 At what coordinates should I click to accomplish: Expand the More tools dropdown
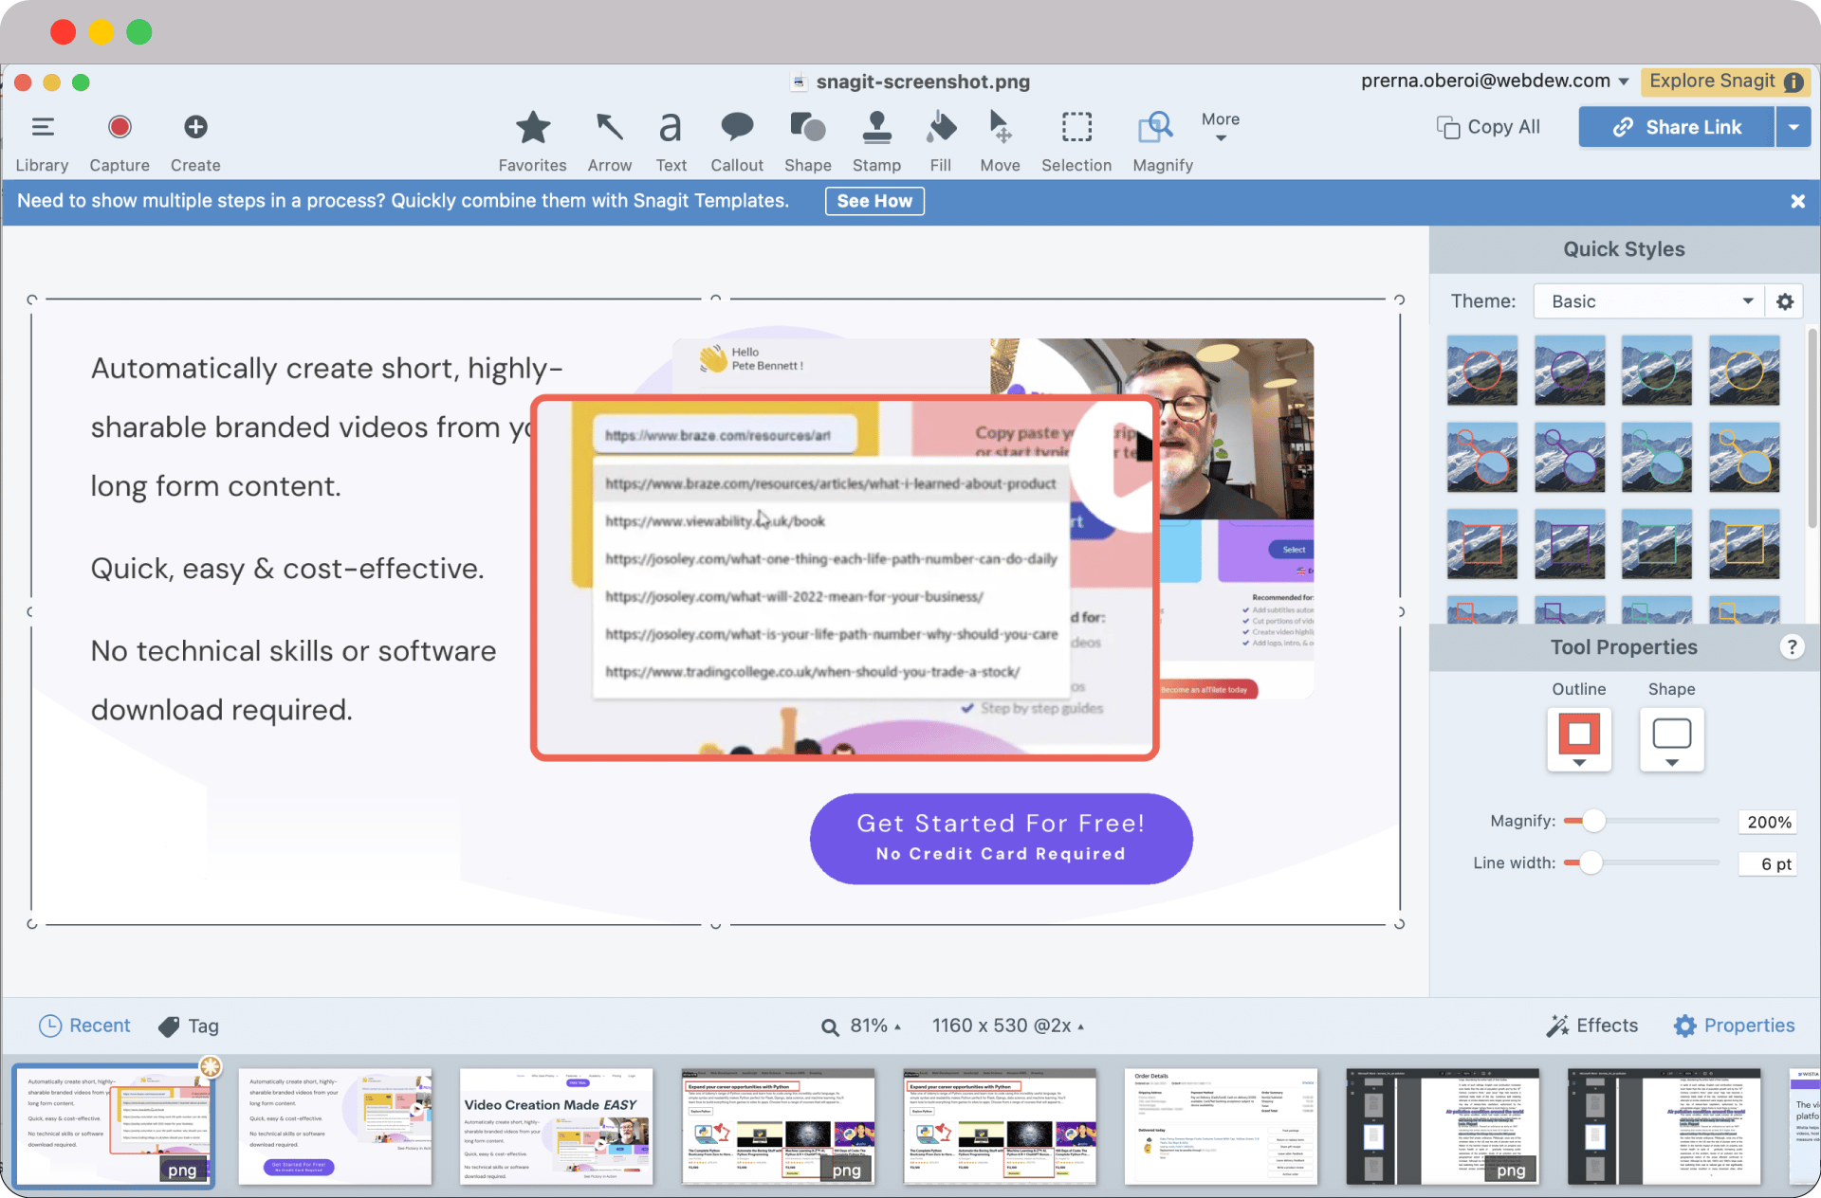pyautogui.click(x=1221, y=126)
